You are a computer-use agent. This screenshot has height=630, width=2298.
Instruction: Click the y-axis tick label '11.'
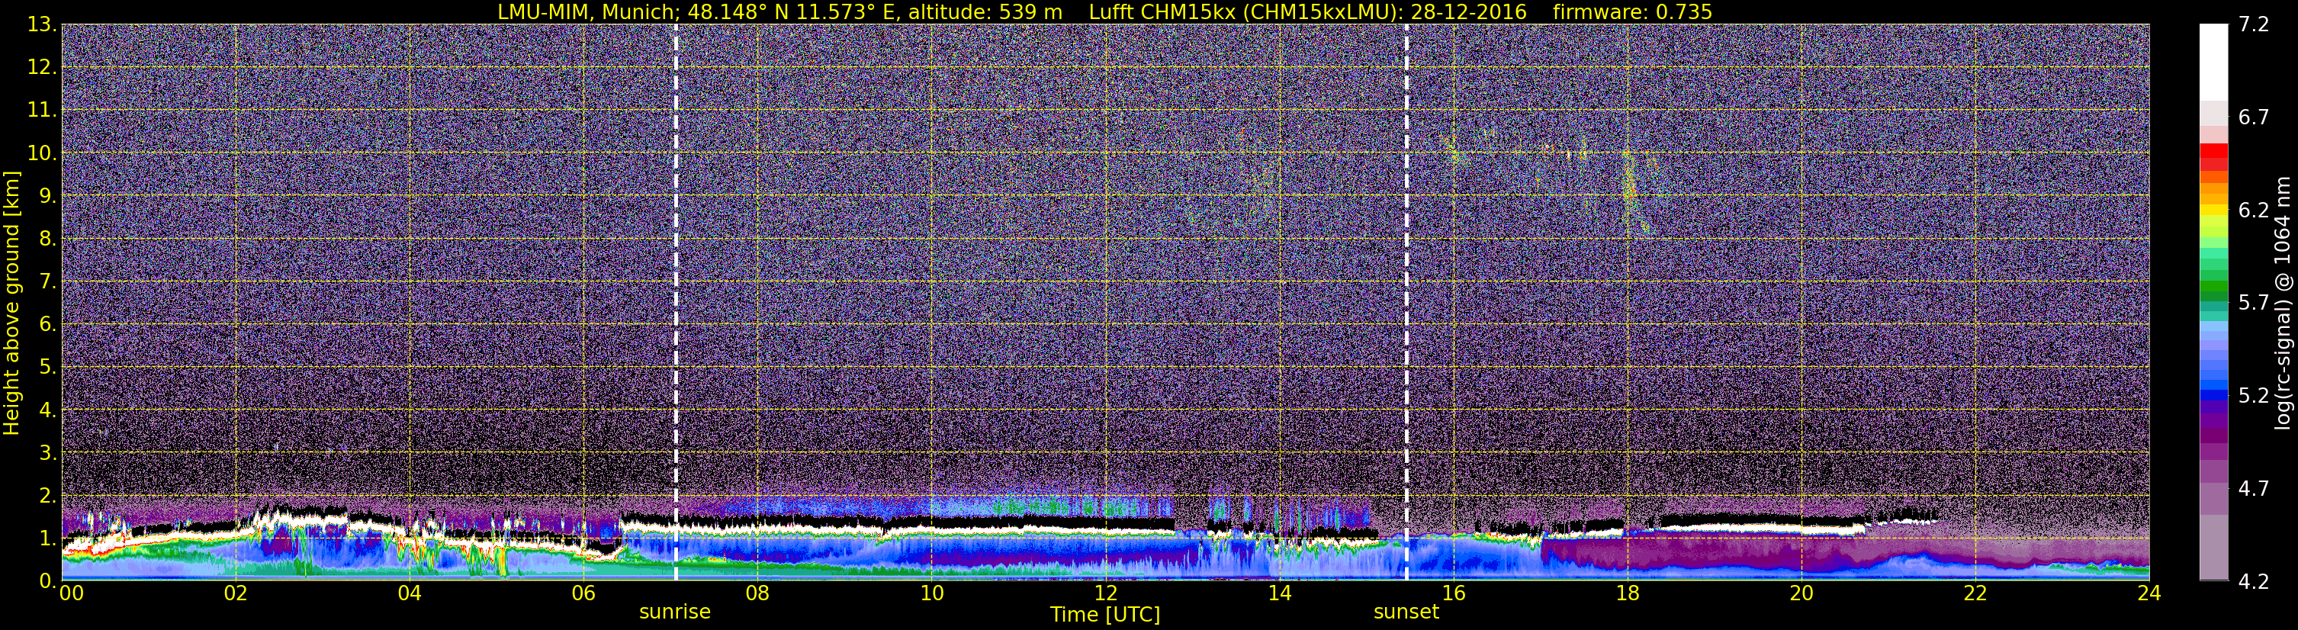pos(41,111)
